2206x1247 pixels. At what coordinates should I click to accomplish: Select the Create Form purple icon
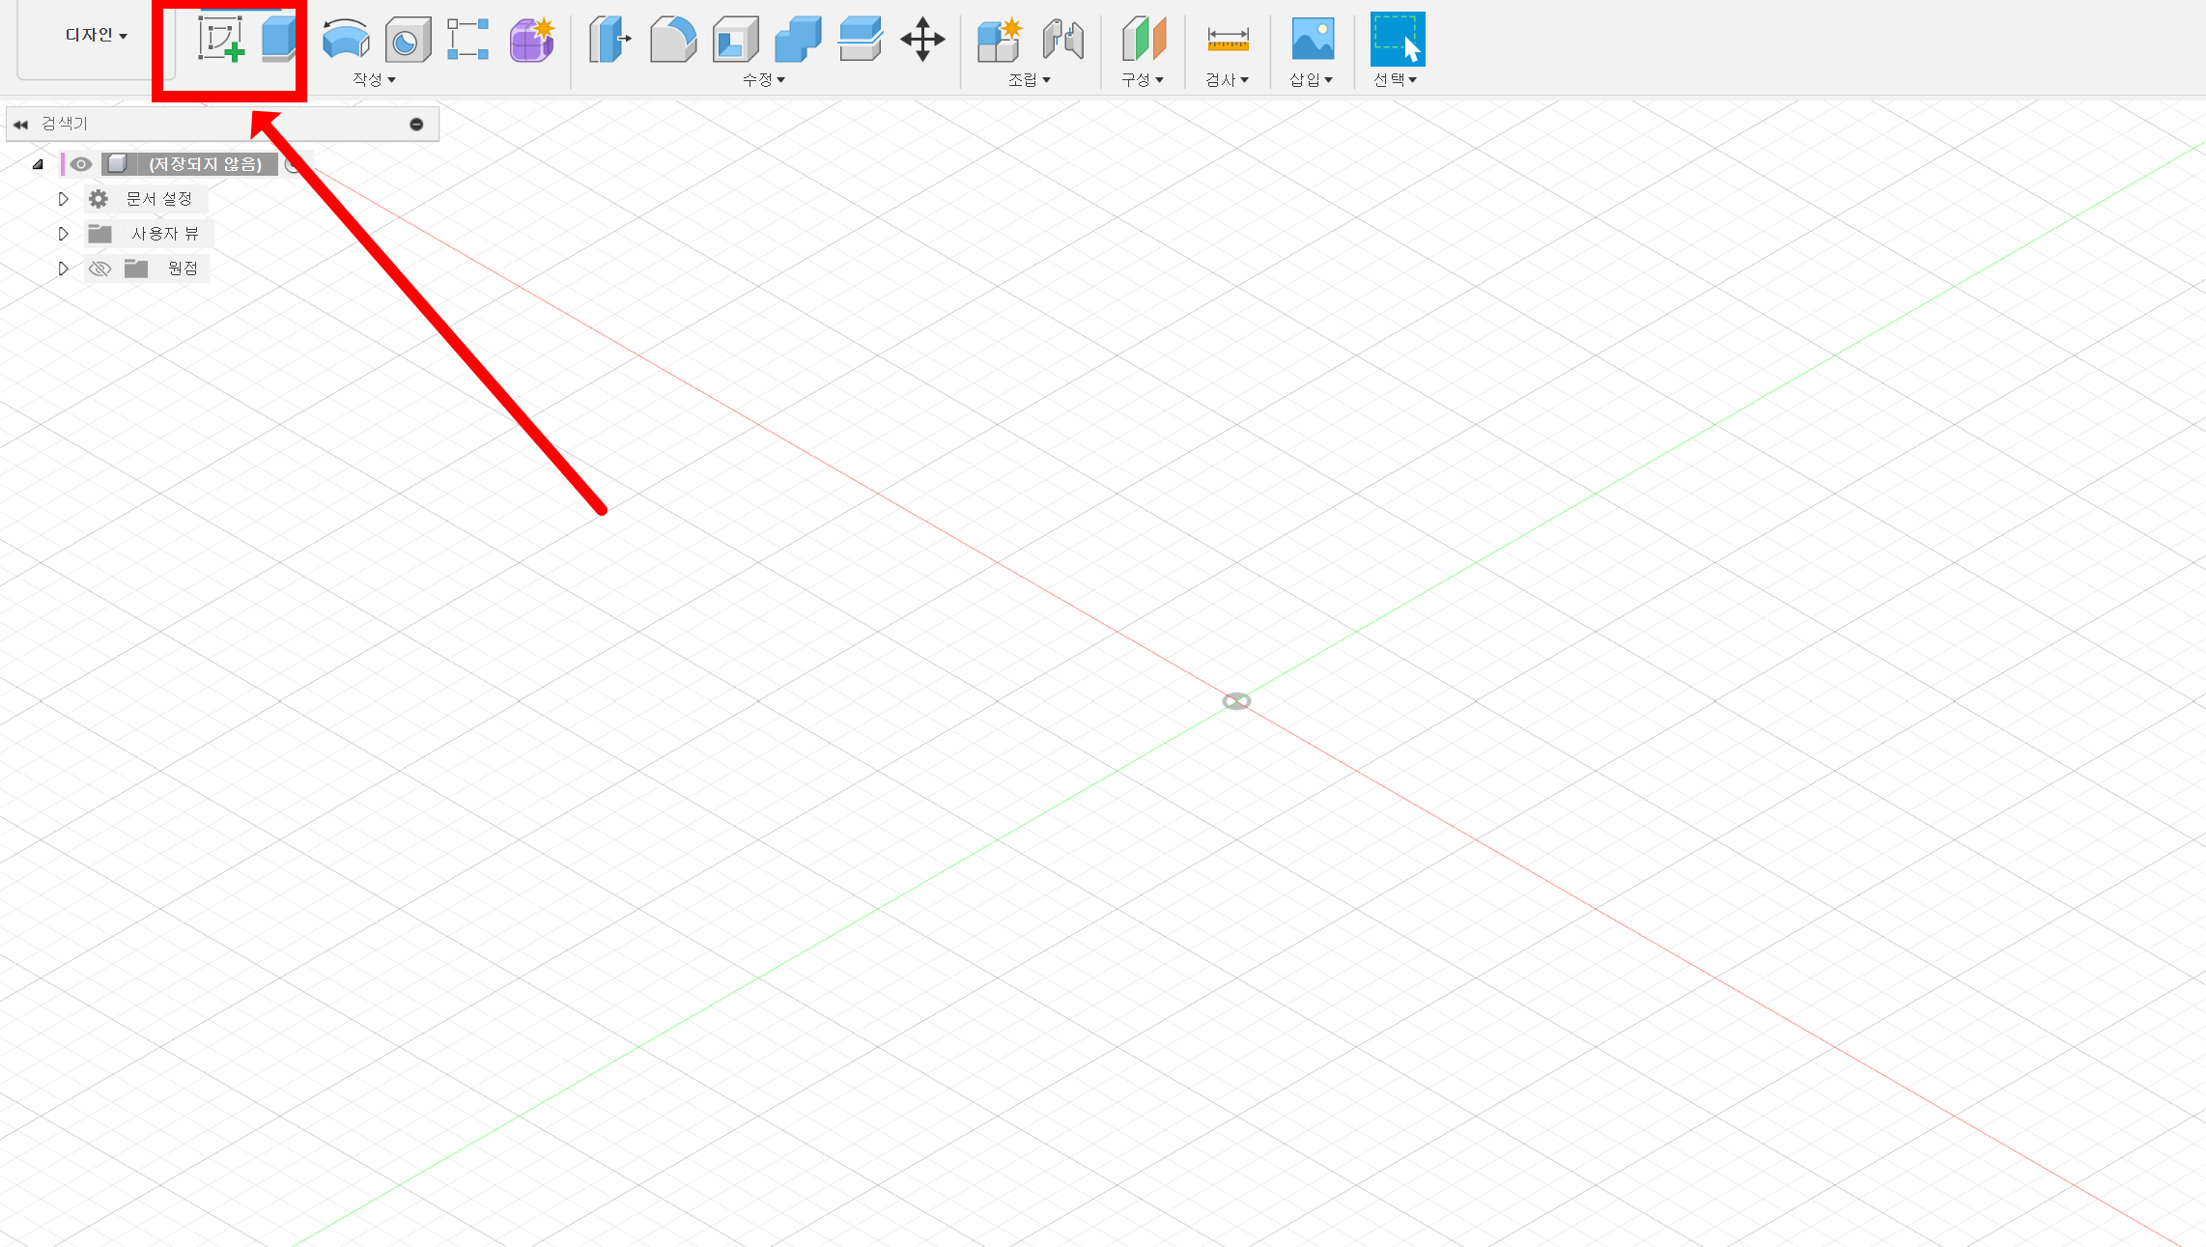tap(531, 41)
